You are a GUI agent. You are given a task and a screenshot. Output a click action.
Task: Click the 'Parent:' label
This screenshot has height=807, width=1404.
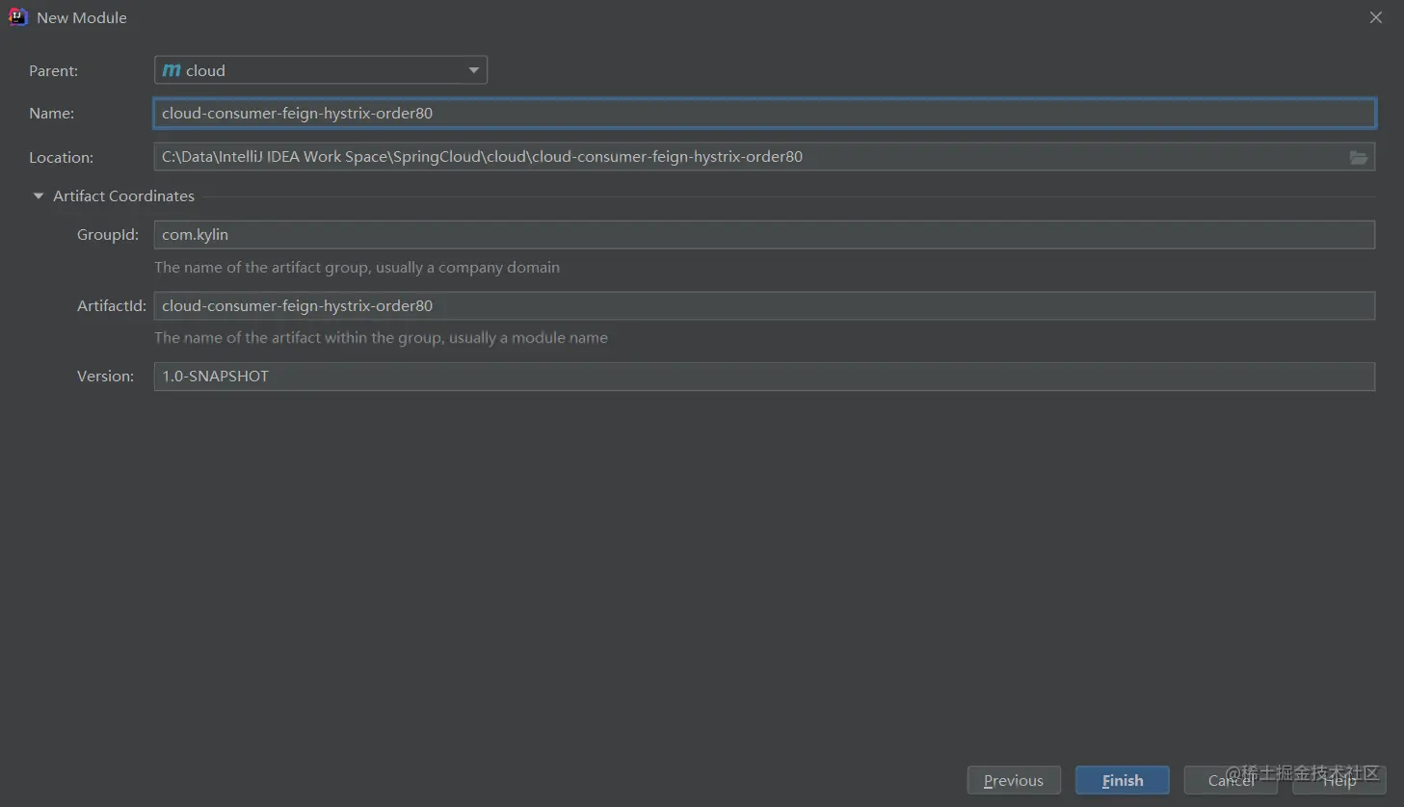[54, 71]
